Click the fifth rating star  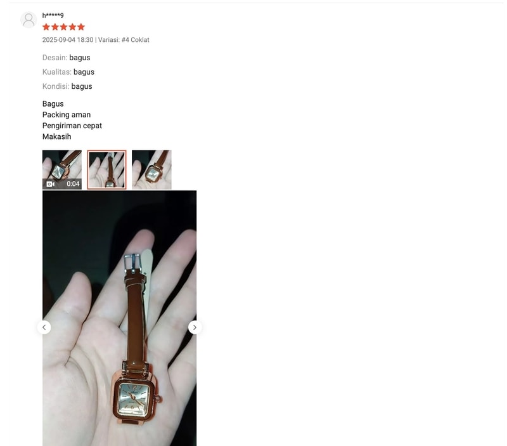[81, 27]
